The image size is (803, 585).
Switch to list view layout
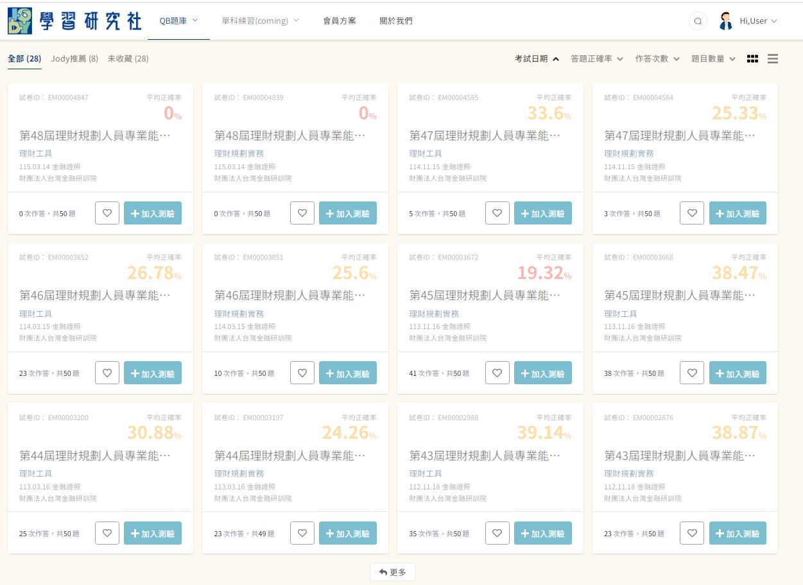(773, 59)
